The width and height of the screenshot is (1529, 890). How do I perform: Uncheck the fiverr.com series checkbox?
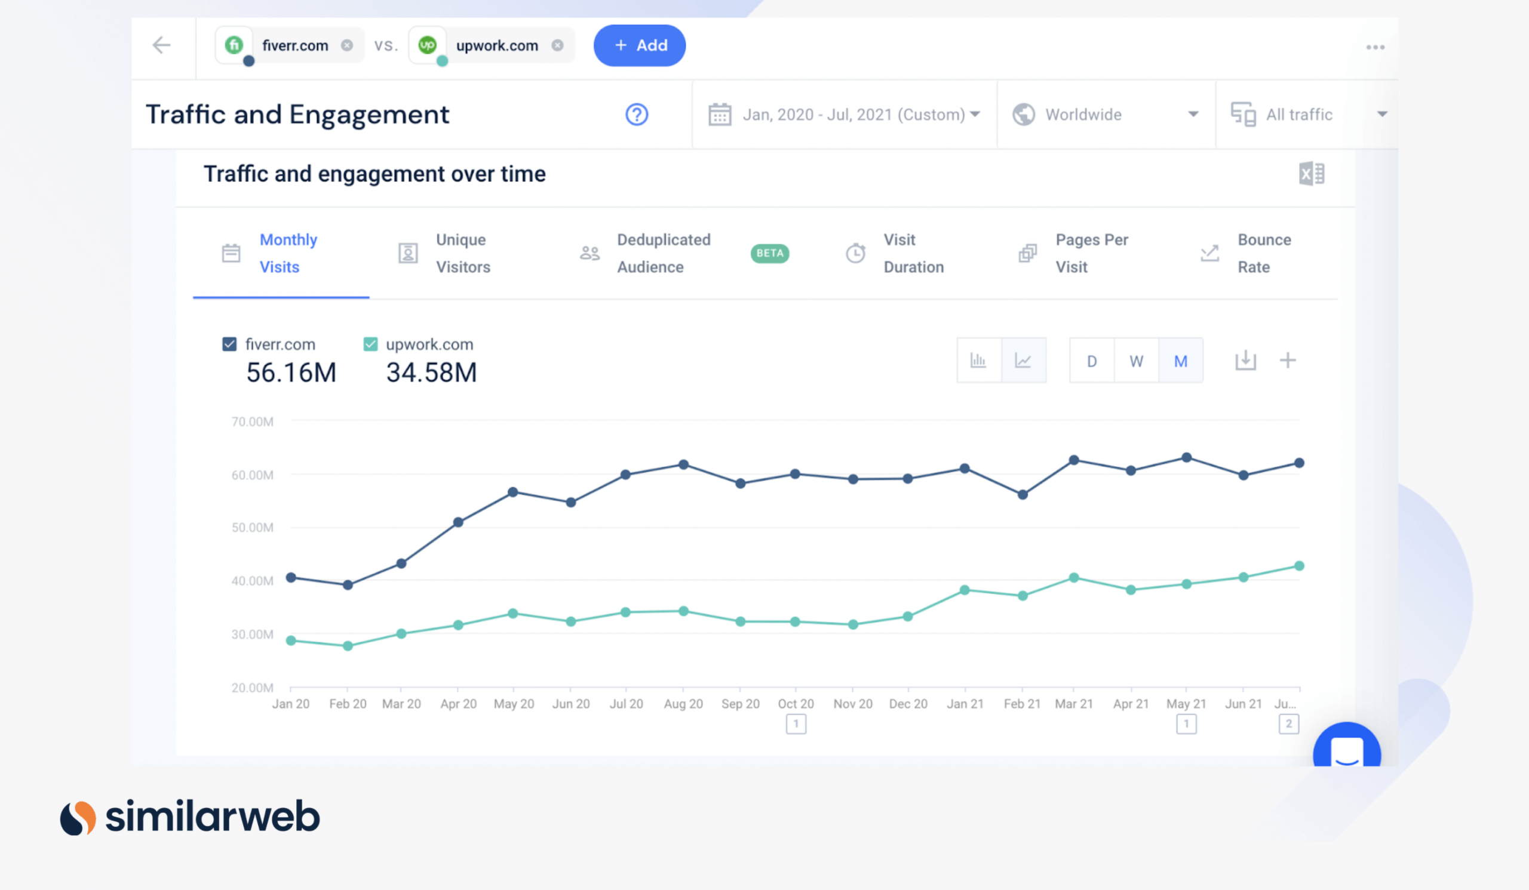tap(229, 344)
